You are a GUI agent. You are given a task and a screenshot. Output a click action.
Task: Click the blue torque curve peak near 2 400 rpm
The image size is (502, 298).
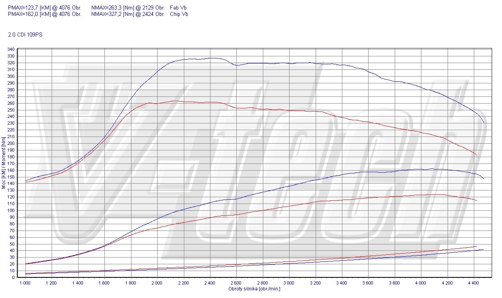click(x=213, y=58)
